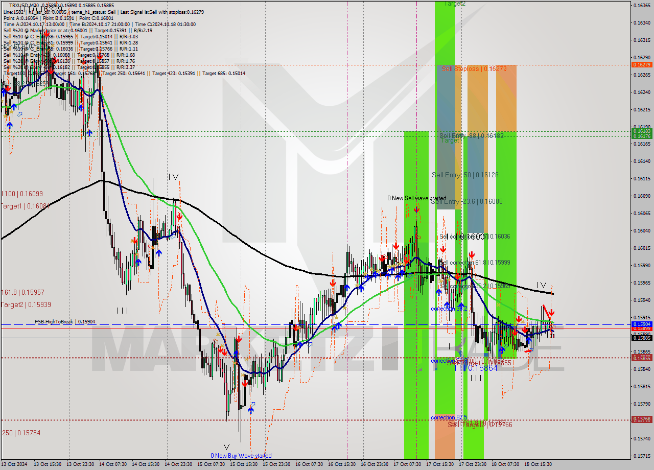
Task: Click the 'Sell Entry -23.6 | 0.16088' label
Action: pos(466,201)
